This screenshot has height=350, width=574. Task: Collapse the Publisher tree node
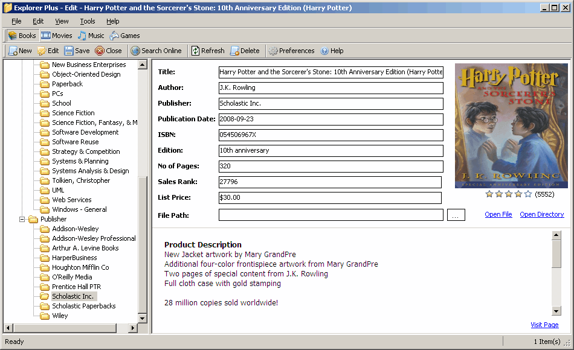(x=22, y=220)
